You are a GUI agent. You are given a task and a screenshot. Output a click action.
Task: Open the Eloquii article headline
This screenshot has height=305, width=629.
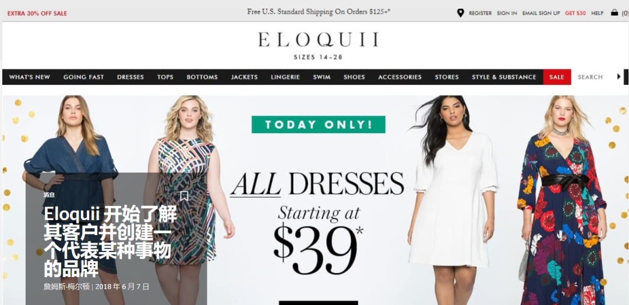110,242
